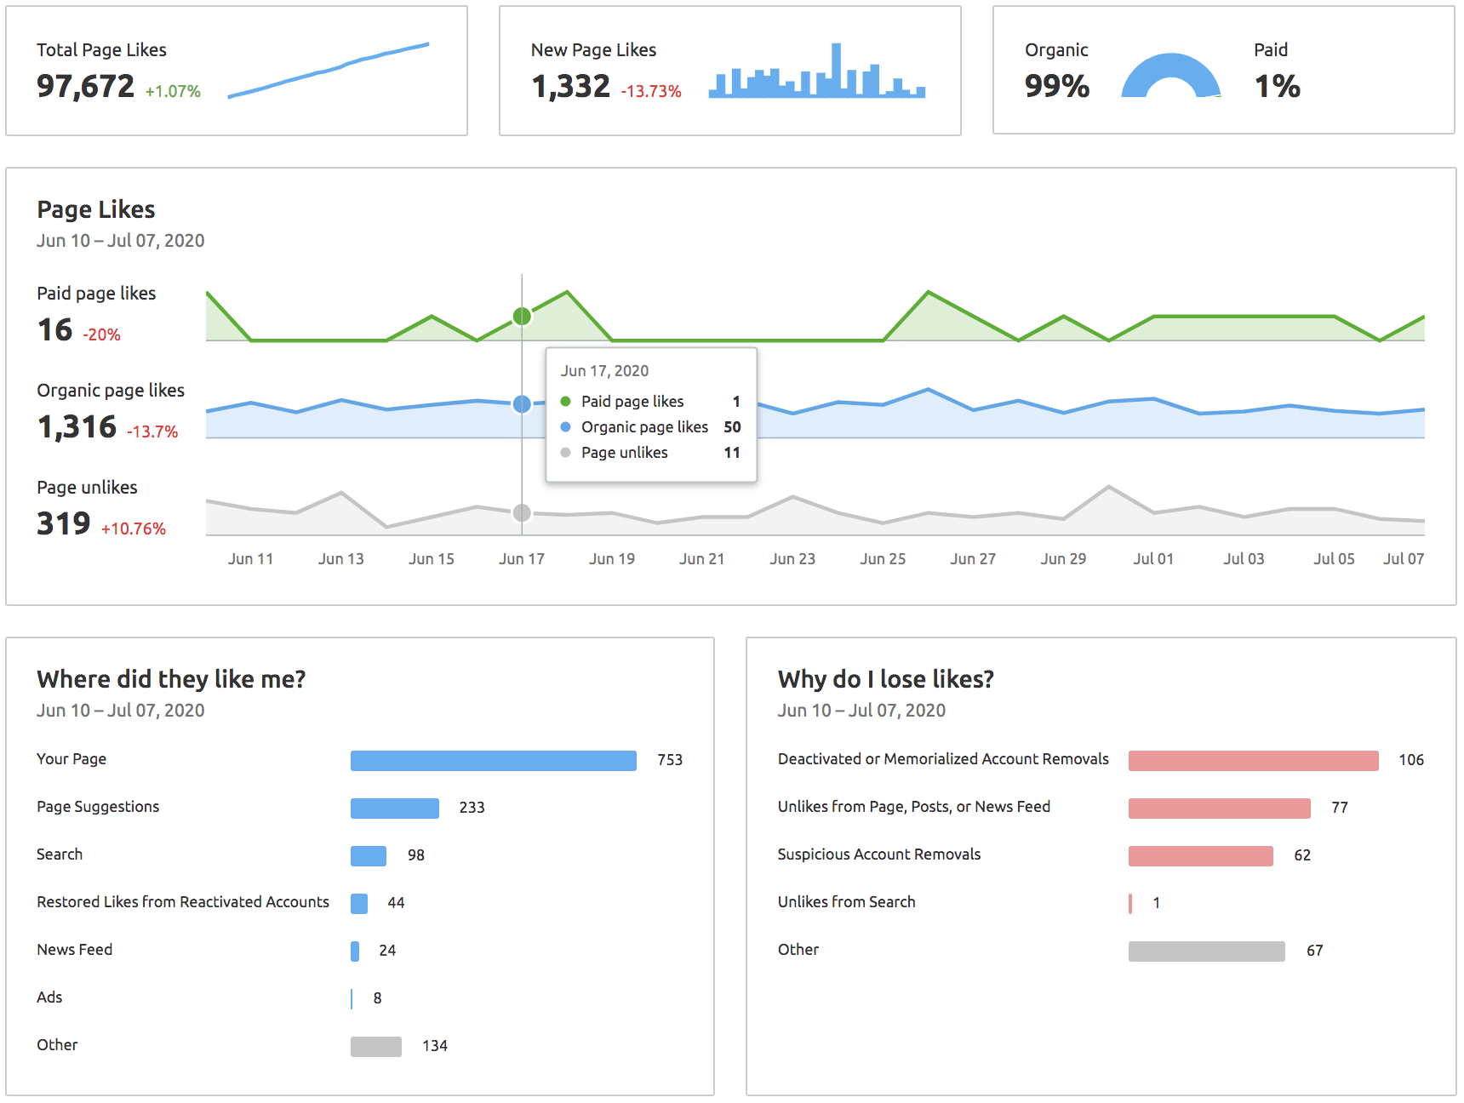
Task: Click the Deactivated or Memorialized Account Removals label
Action: (943, 759)
